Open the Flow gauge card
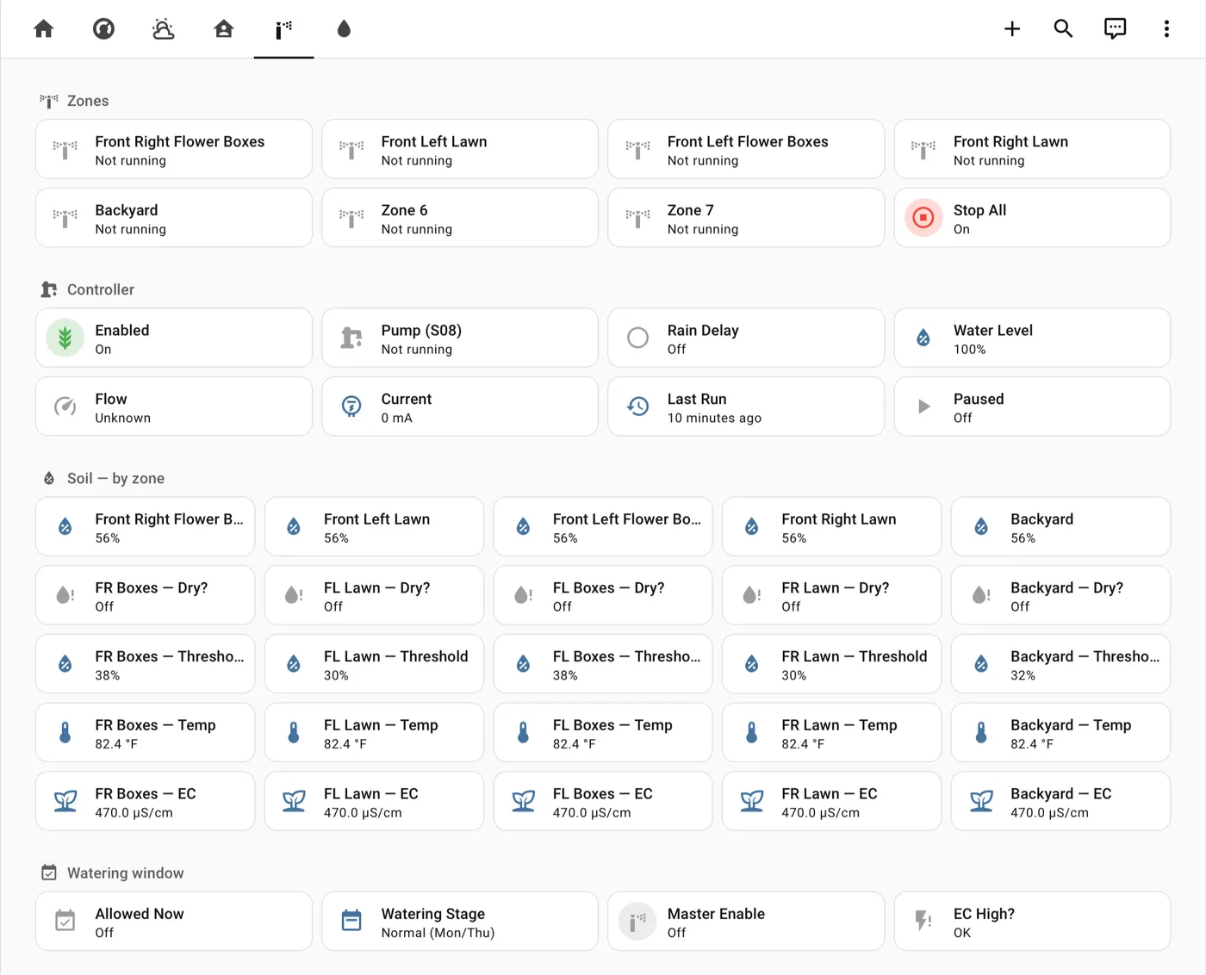Screen dimensions: 1206x975 [x=174, y=407]
